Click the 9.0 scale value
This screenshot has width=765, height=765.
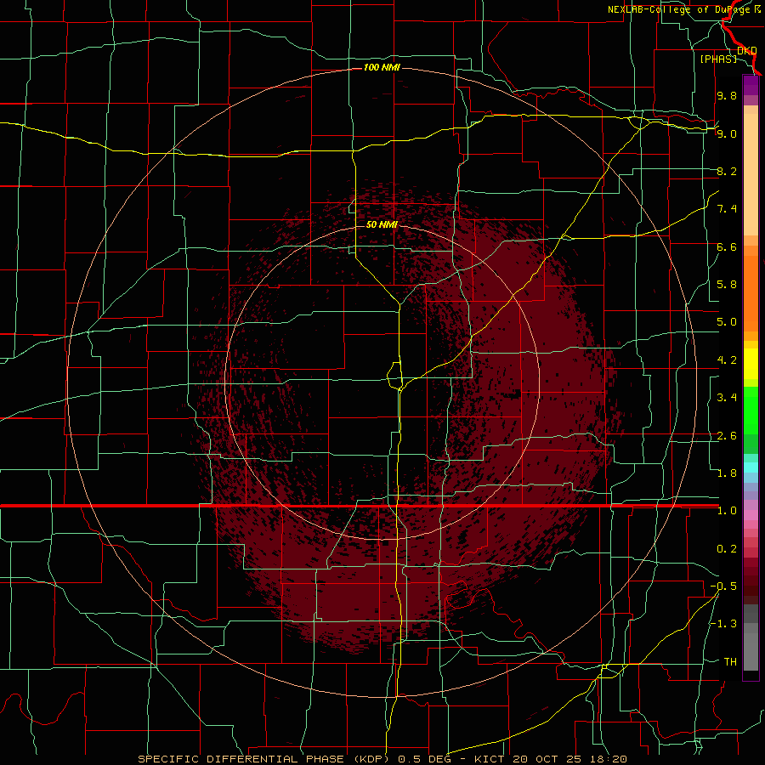point(727,133)
